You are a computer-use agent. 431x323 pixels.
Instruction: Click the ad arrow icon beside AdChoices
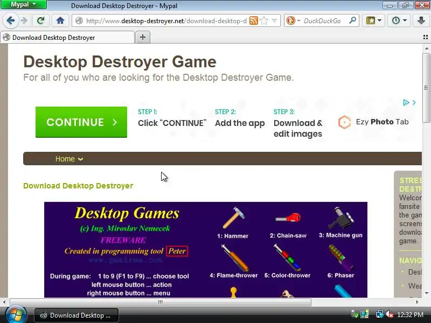pyautogui.click(x=414, y=103)
